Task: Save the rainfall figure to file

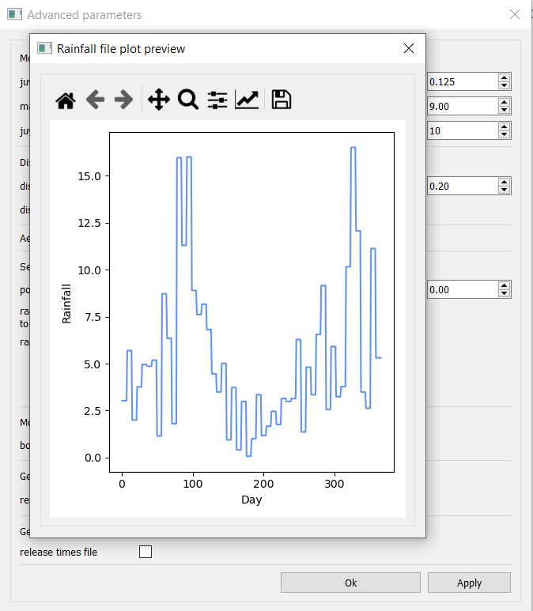Action: (x=282, y=100)
